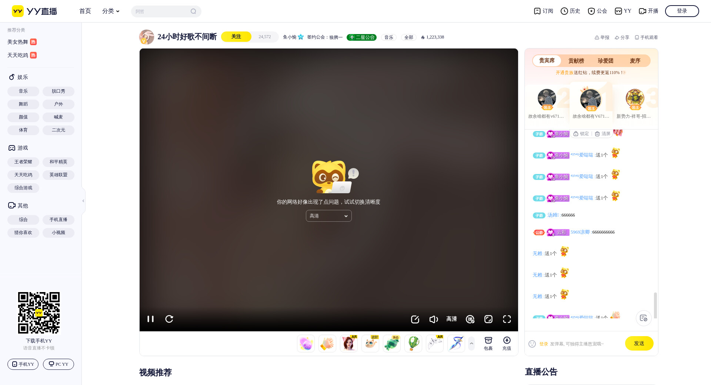Select the clapping hands gift

tap(327, 344)
